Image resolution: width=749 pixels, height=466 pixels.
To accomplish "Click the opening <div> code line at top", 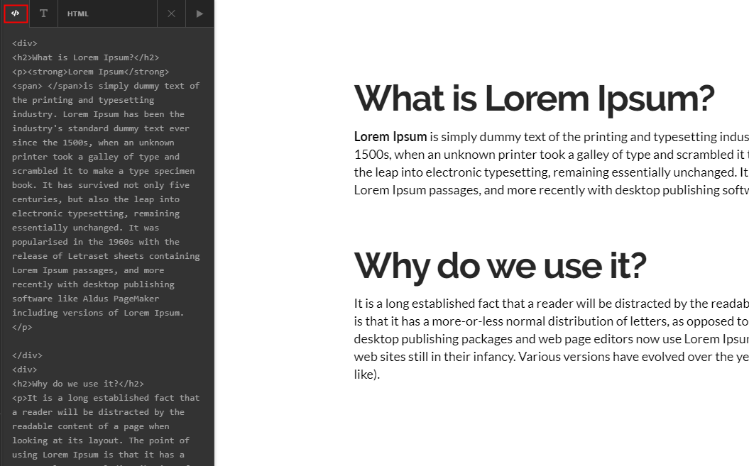I will [25, 43].
